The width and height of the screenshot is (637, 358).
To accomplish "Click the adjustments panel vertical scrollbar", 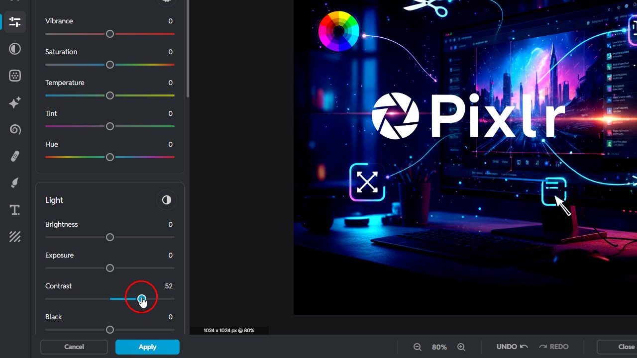I will [188, 49].
